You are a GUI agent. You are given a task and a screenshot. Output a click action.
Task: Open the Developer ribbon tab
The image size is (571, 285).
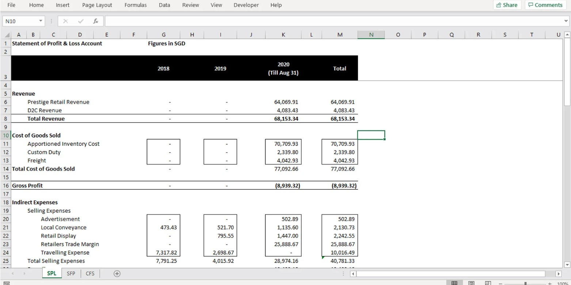246,5
